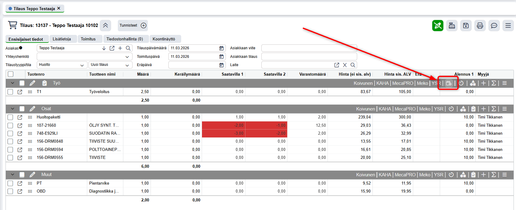Open the Toimituspäivä calendar picker

pos(222,57)
